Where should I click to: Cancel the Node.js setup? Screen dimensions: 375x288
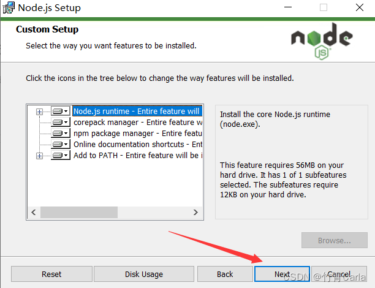[339, 274]
